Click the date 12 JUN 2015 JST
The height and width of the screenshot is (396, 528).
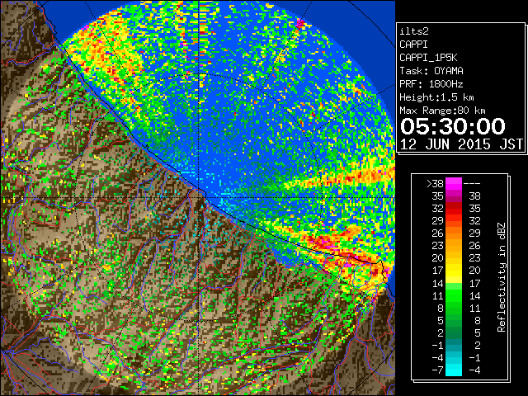click(x=461, y=144)
